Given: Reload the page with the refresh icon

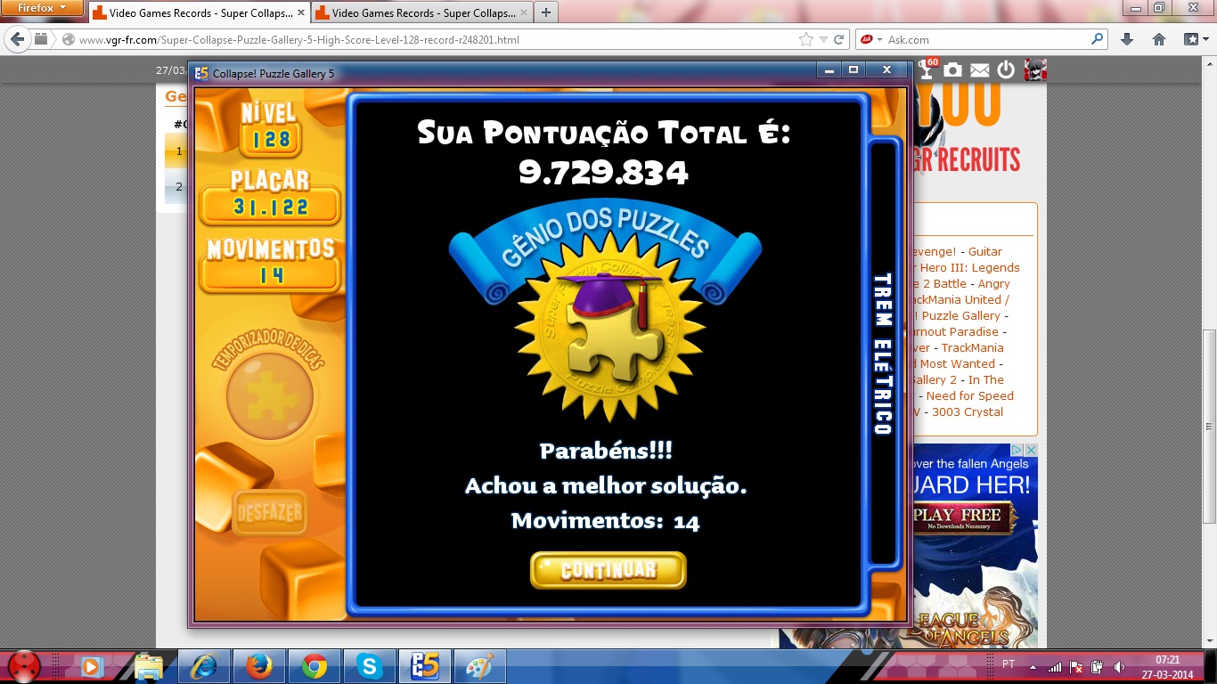Looking at the screenshot, I should (x=839, y=39).
